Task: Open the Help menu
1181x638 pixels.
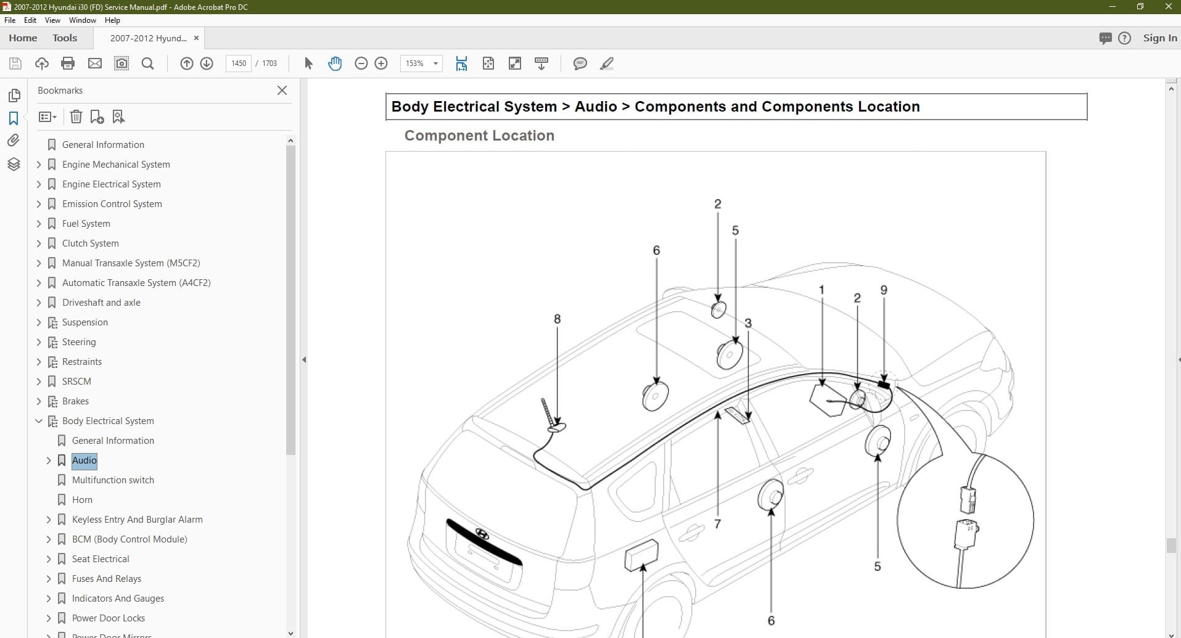Action: [x=112, y=20]
